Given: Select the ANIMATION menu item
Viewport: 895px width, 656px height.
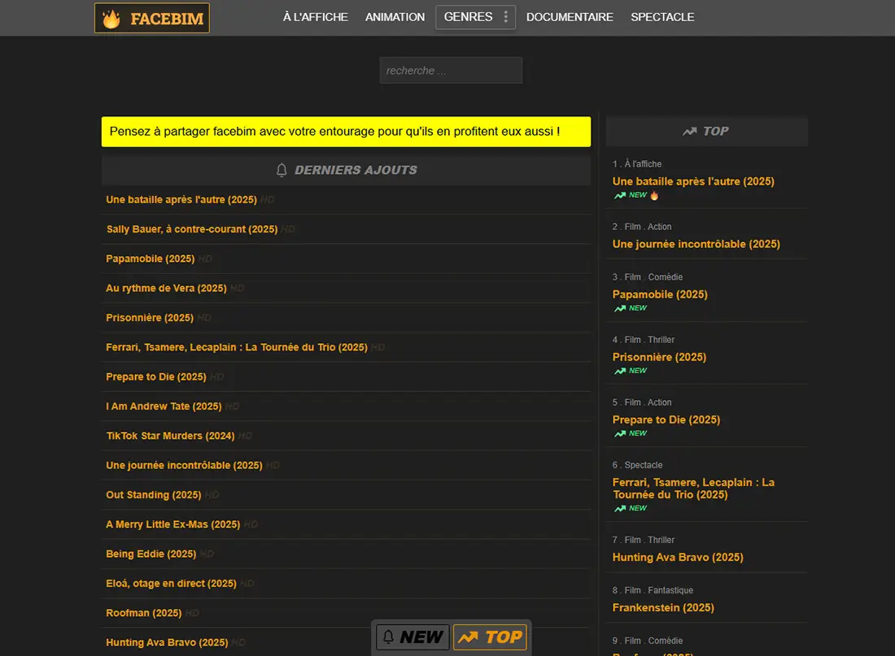Looking at the screenshot, I should tap(395, 16).
